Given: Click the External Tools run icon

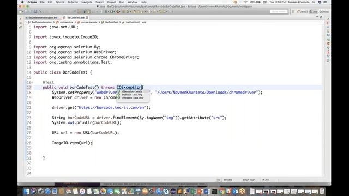Looking at the screenshot, I should click(x=117, y=11).
